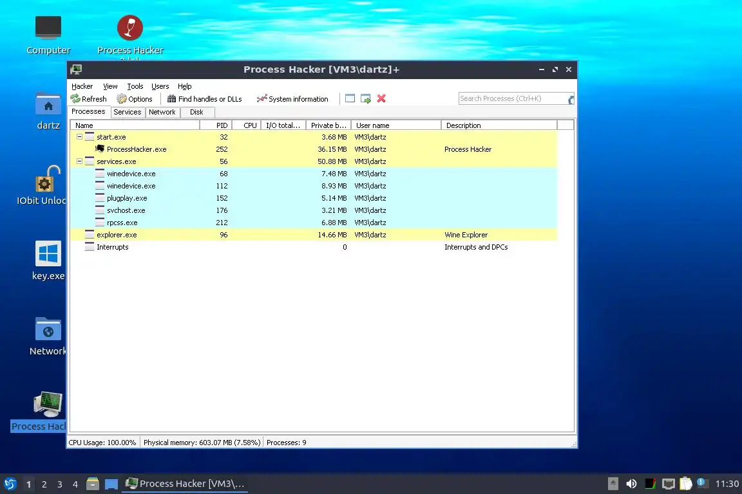Switch to the Services tab
This screenshot has height=494, width=742.
[128, 112]
